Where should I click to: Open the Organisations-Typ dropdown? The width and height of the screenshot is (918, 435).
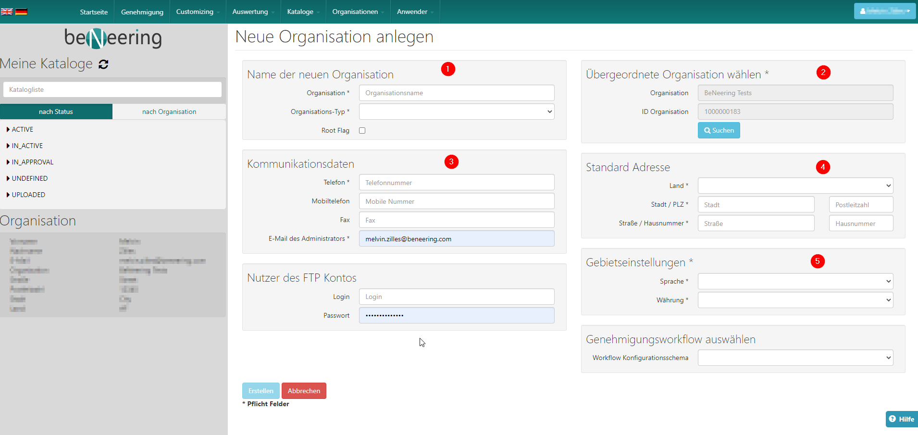pos(456,112)
